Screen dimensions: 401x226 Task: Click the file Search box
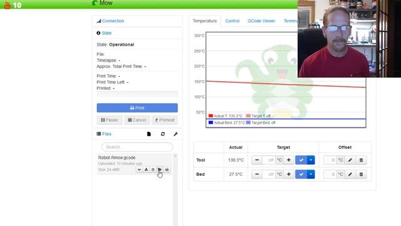click(137, 147)
